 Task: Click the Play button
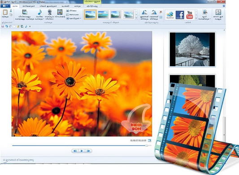[82, 151]
